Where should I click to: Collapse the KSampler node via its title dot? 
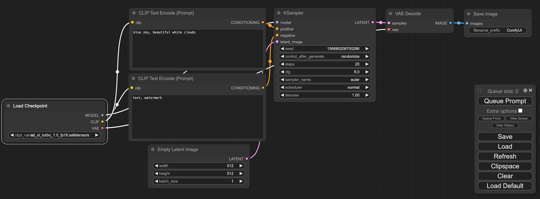279,13
